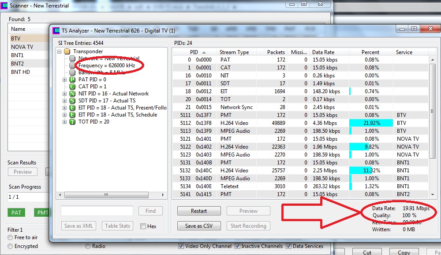Expand the NIT PID = 16 node
Screen dimensions: 441x255
click(x=64, y=94)
